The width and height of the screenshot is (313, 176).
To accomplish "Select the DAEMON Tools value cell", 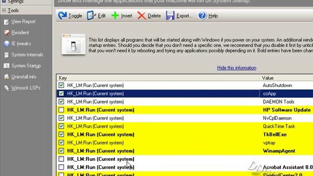I will point(279,102).
